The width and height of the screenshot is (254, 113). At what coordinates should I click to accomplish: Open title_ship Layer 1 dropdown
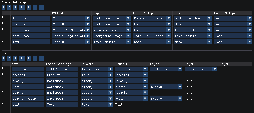point(166,69)
